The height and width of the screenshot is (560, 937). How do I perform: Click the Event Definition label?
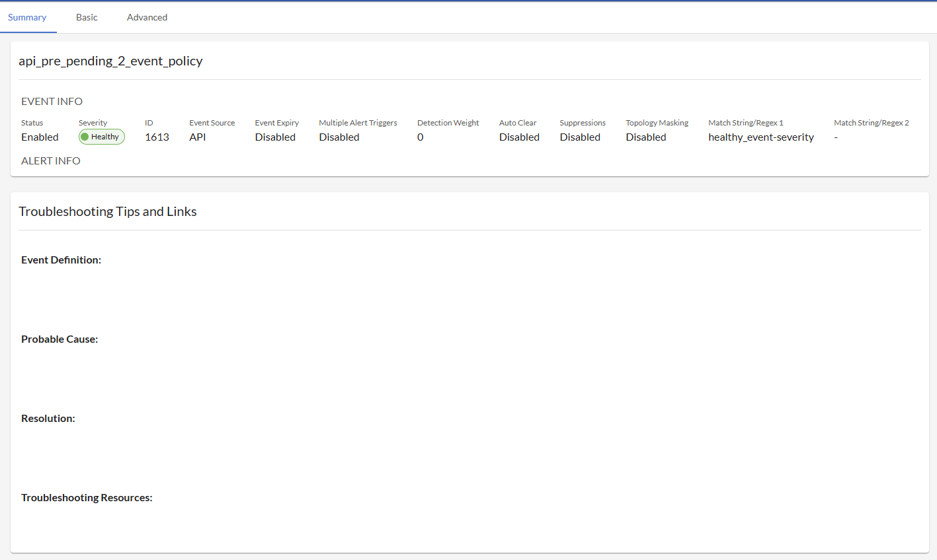61,260
